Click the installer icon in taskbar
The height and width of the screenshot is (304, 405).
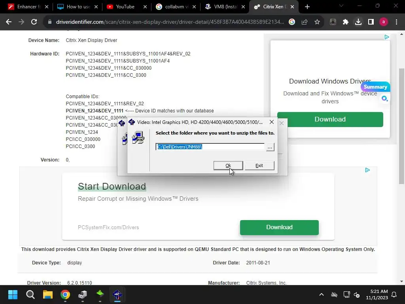(x=83, y=294)
